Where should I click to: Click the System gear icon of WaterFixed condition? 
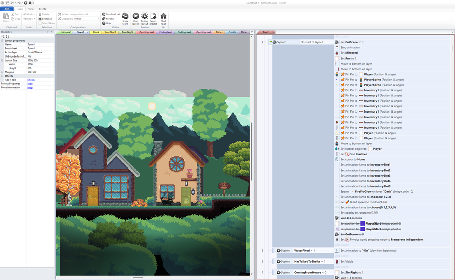click(278, 250)
